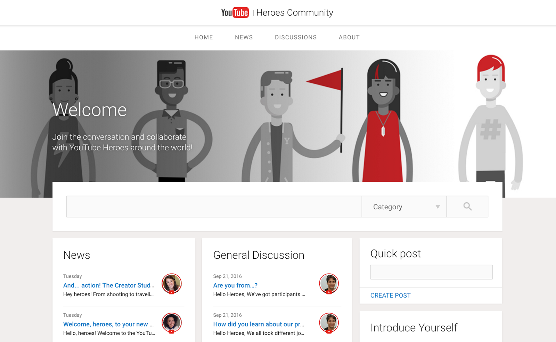Viewport: 556px width, 342px height.
Task: Focus the main search text field
Action: click(214, 207)
